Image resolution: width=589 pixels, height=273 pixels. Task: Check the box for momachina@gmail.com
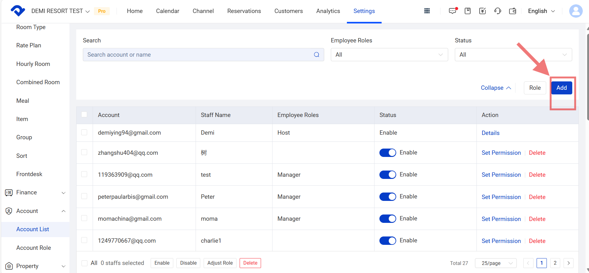pyautogui.click(x=84, y=218)
